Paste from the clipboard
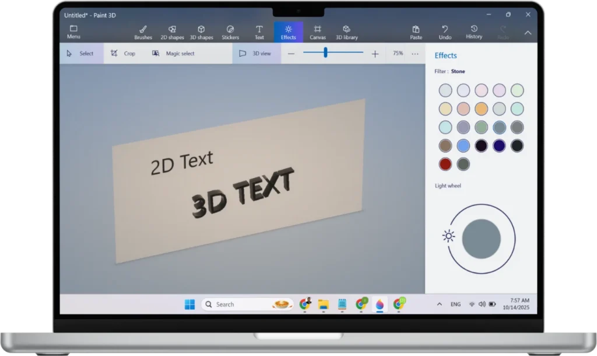This screenshot has width=597, height=356. point(416,32)
